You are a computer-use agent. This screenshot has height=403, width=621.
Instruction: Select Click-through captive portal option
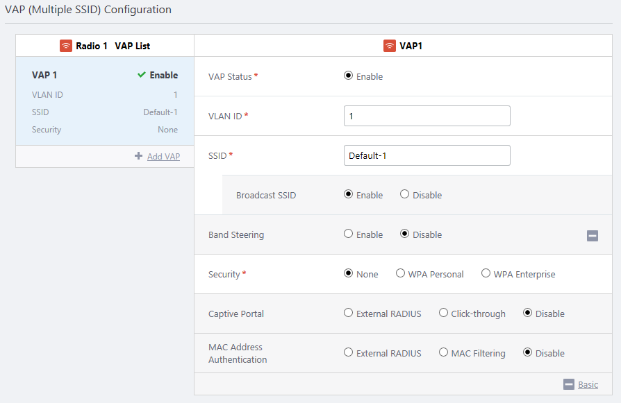pyautogui.click(x=443, y=313)
